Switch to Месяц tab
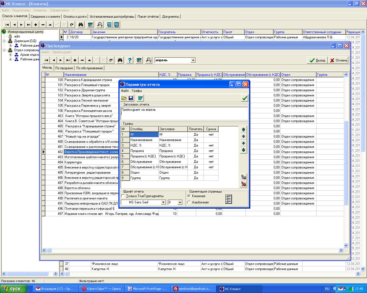 pyautogui.click(x=47, y=68)
